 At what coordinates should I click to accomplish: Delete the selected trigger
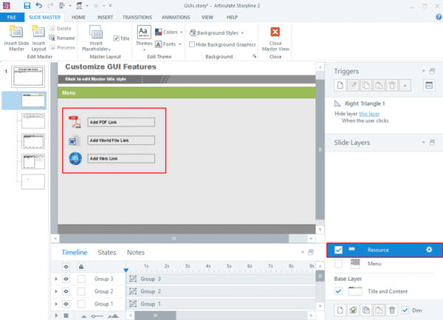392,85
